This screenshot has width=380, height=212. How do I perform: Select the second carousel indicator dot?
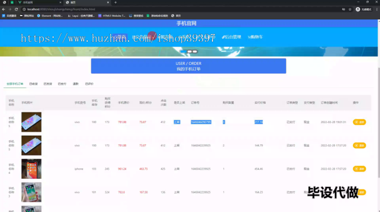[x=190, y=51]
